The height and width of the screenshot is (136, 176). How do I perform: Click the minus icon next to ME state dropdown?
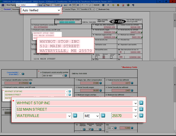pyautogui.click(x=103, y=116)
